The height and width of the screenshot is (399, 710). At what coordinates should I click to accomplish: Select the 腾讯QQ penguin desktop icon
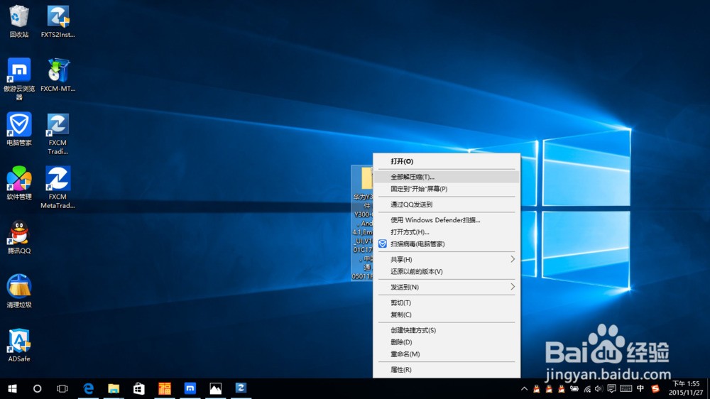coord(19,237)
